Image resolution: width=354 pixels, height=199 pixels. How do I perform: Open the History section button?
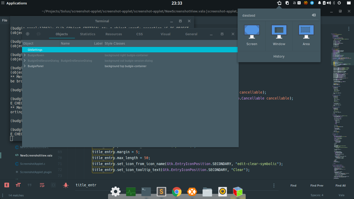point(279,56)
